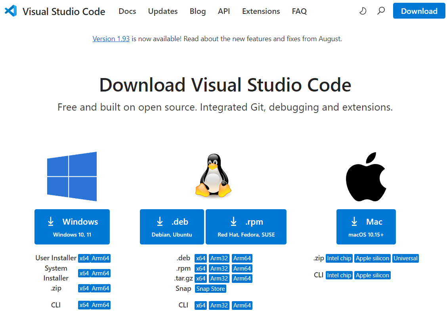447x315 pixels.
Task: Download Linux .deb x64 package
Action: click(201, 258)
